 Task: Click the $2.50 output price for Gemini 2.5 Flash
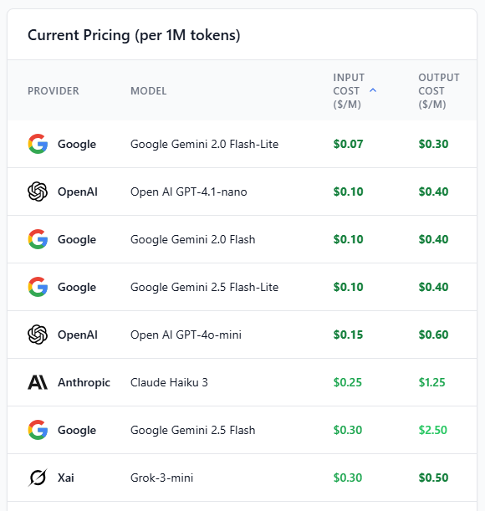point(433,430)
